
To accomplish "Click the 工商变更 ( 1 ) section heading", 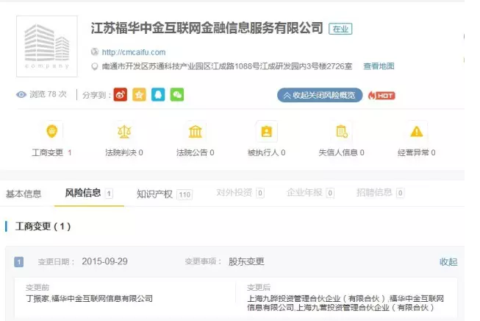I will [43, 227].
